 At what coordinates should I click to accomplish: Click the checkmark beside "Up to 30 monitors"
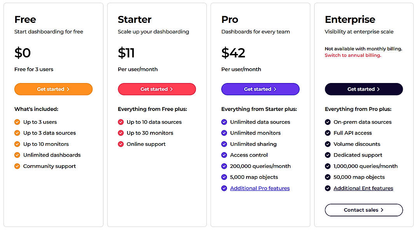tap(121, 133)
